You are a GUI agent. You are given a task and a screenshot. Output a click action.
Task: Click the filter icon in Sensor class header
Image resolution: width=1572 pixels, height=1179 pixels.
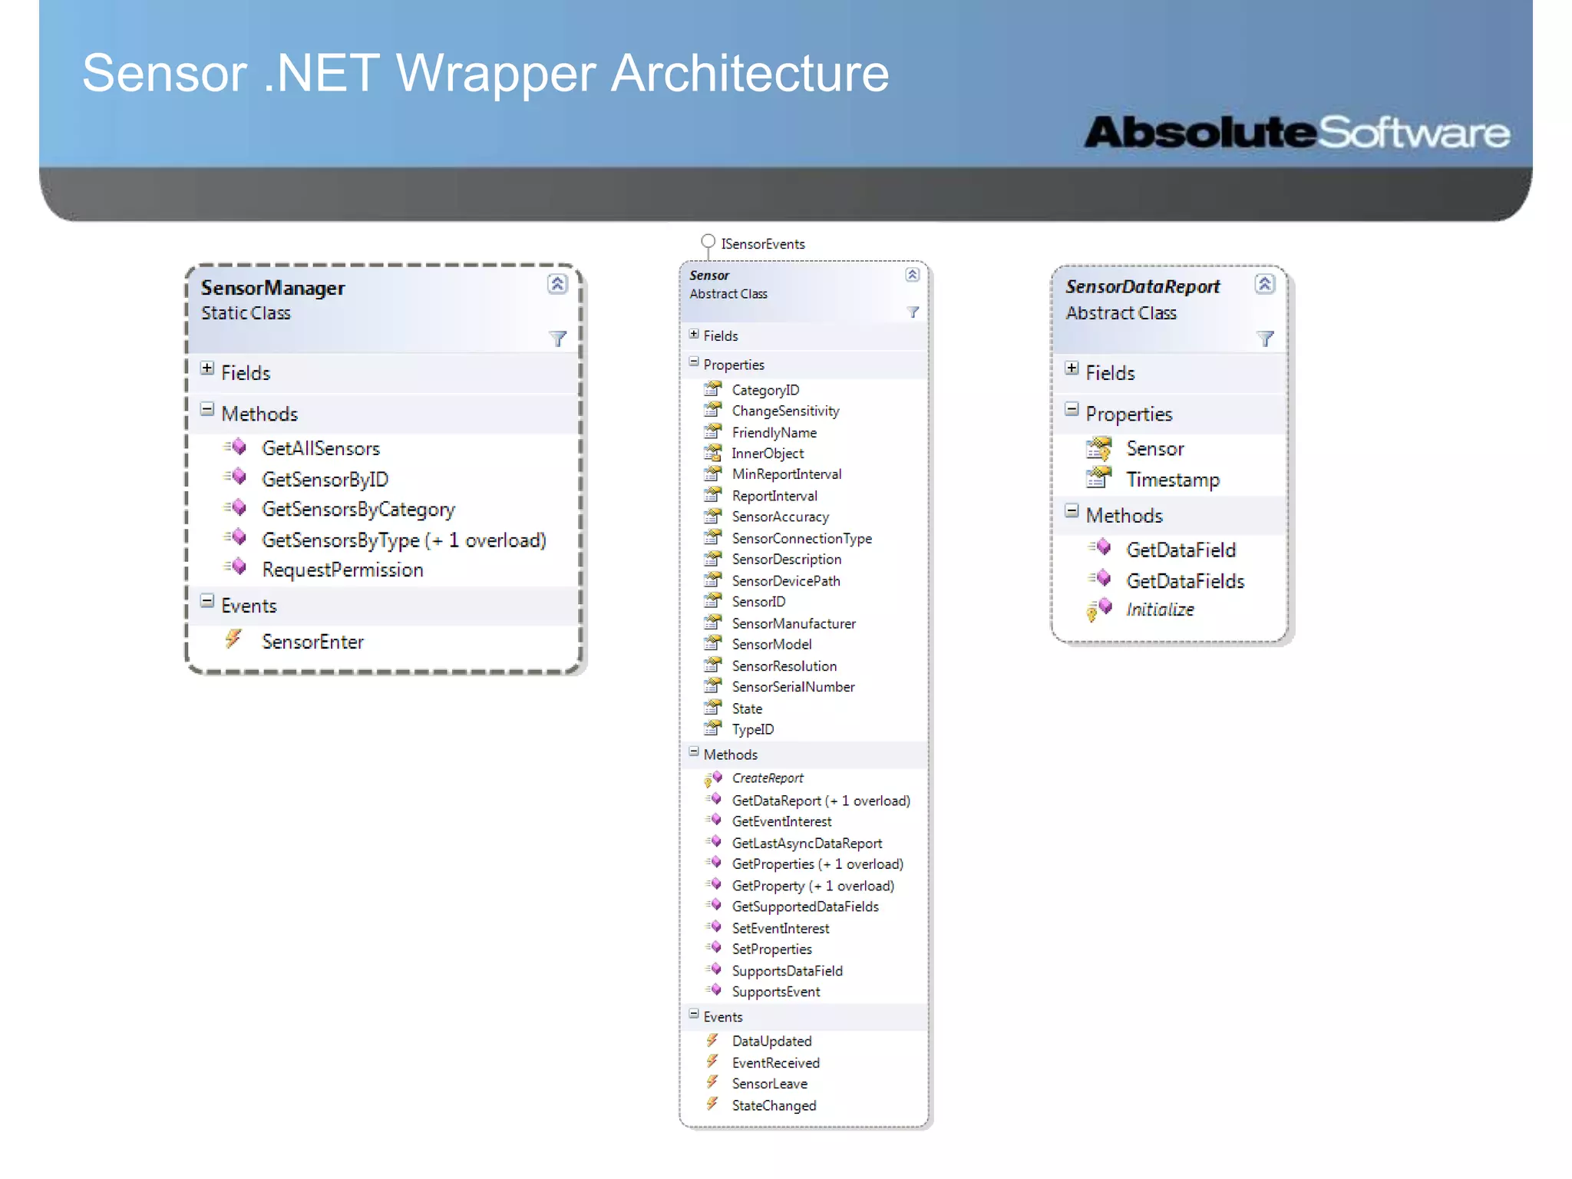pos(913,312)
